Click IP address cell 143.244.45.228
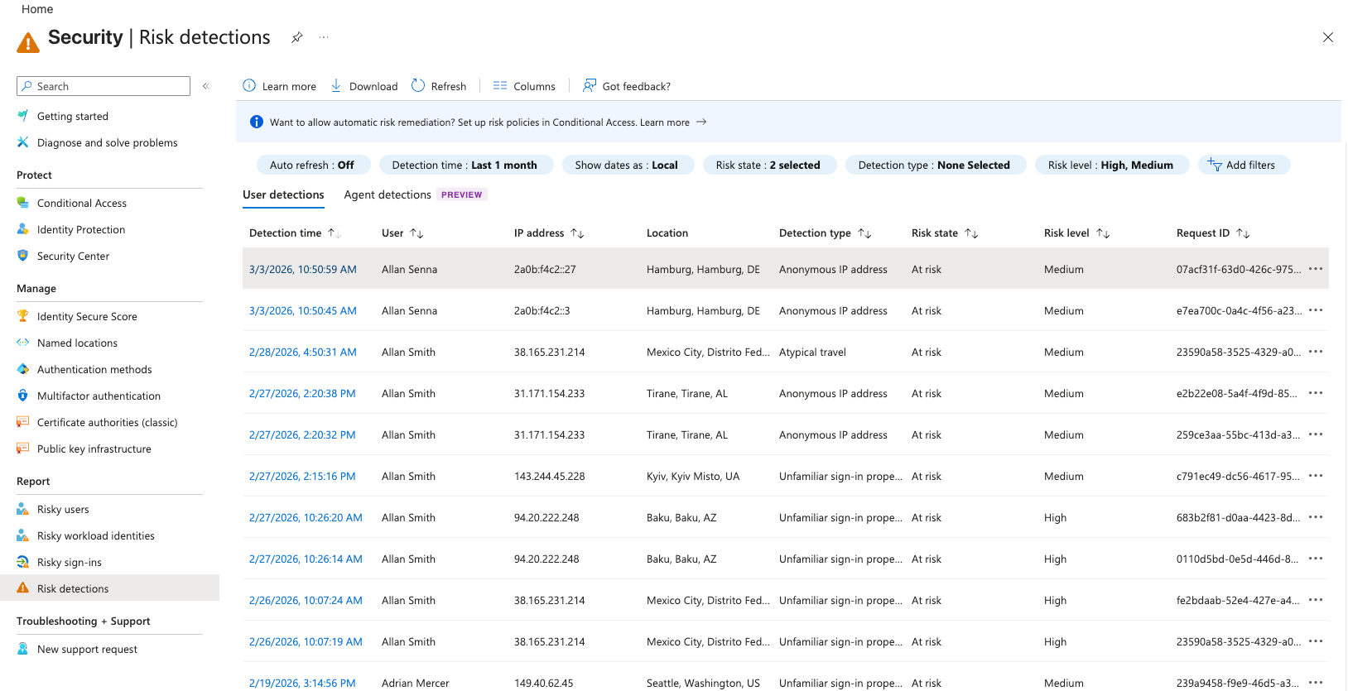The height and width of the screenshot is (691, 1348). pyautogui.click(x=550, y=476)
